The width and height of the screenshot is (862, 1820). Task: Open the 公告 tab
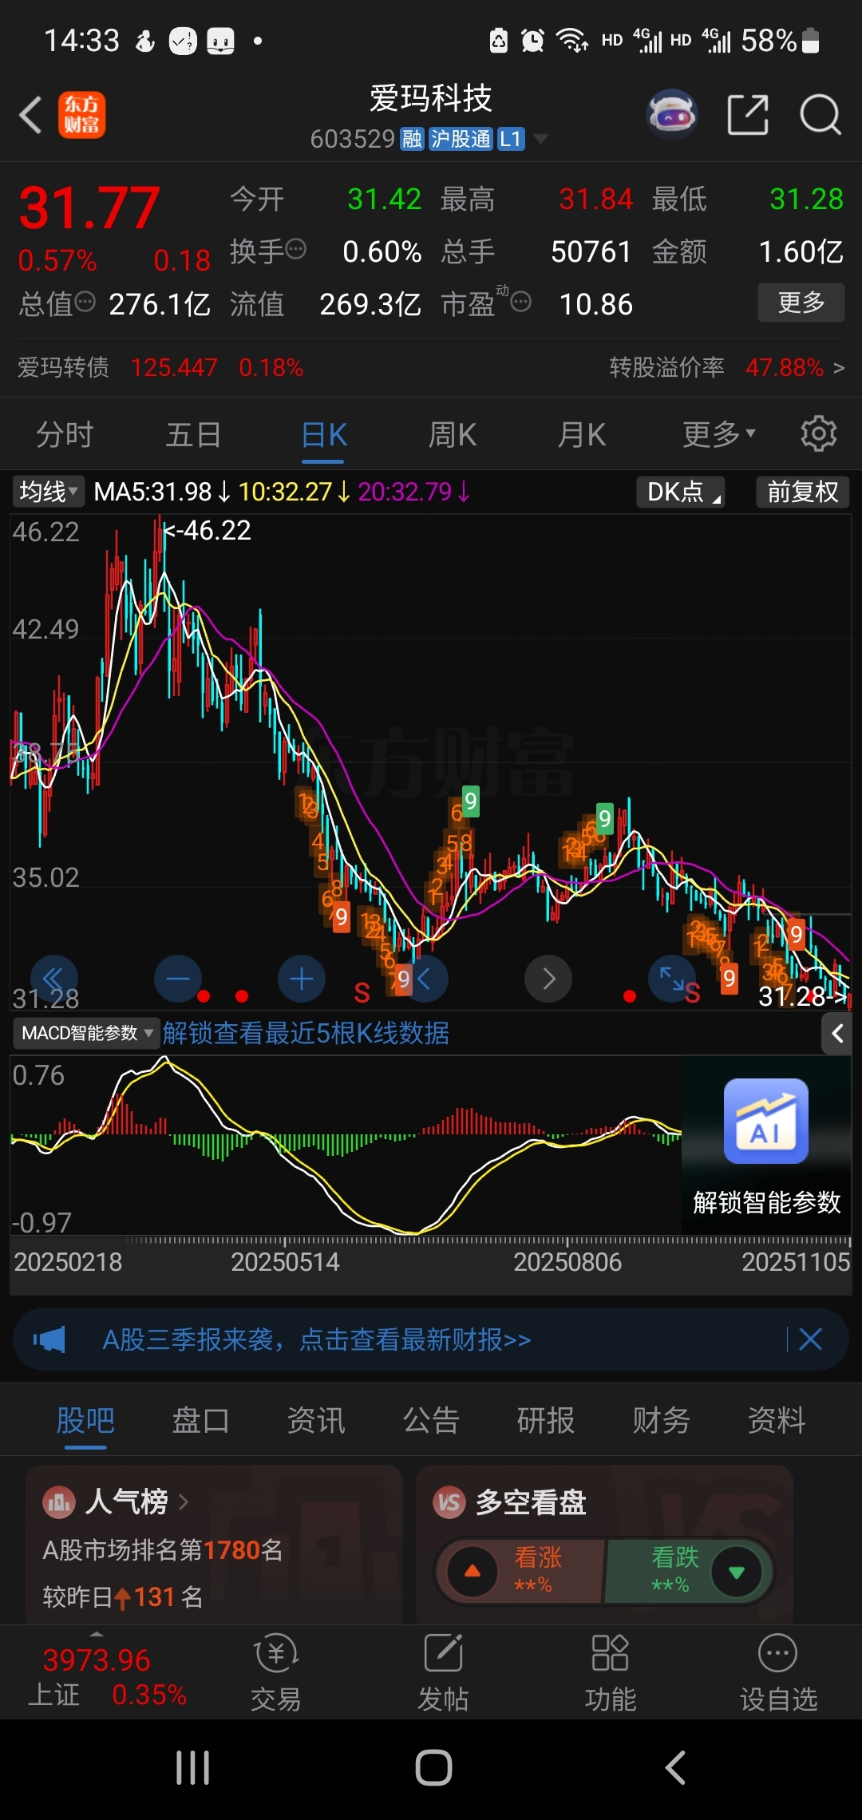click(x=431, y=1421)
